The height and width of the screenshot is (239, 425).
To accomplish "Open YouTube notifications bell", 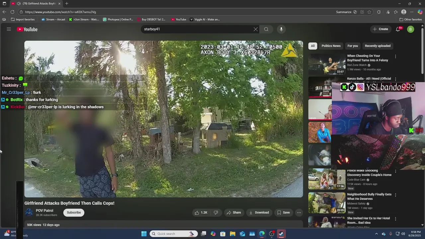I will (x=398, y=29).
